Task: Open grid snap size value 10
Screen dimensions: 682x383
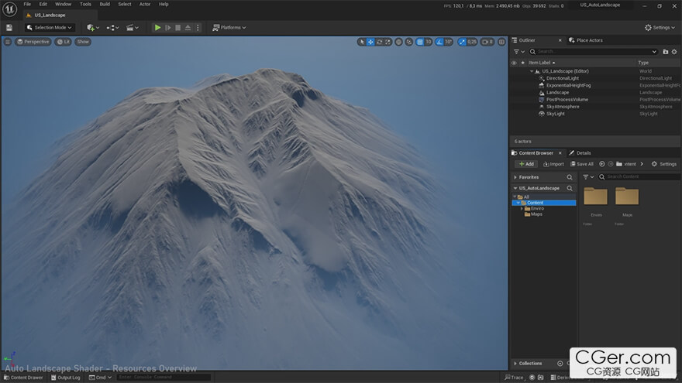Action: click(429, 42)
